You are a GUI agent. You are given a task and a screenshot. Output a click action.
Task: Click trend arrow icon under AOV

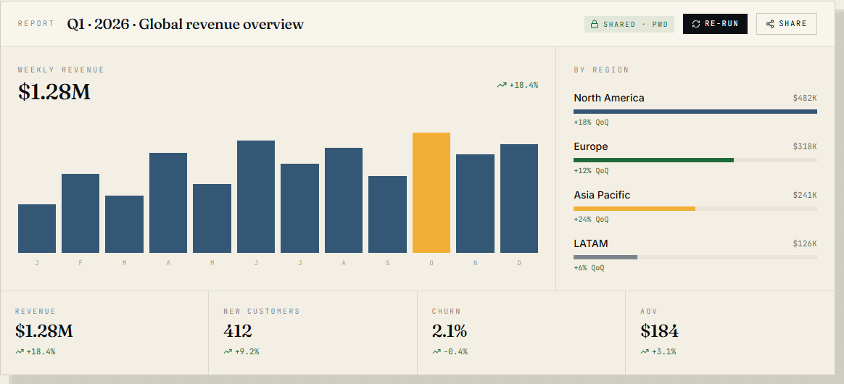645,351
